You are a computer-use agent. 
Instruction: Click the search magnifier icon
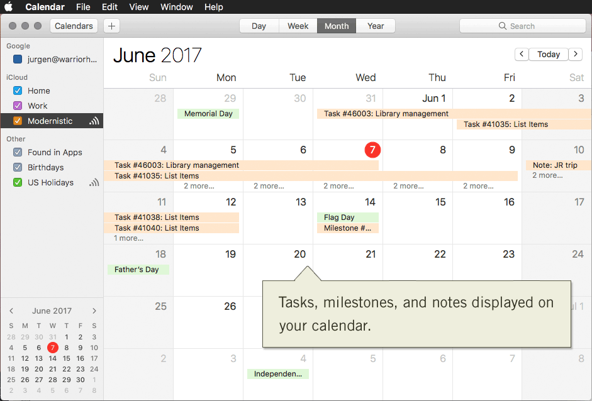[x=502, y=26]
